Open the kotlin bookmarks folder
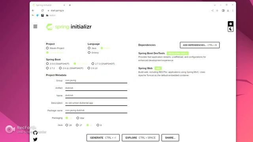Screen dimensions: 253x142 [x=51, y=15]
